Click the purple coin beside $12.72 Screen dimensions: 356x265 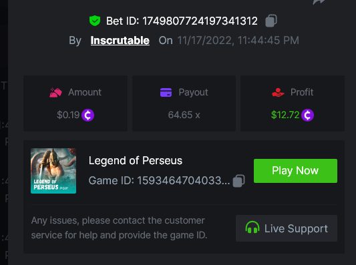(x=307, y=115)
